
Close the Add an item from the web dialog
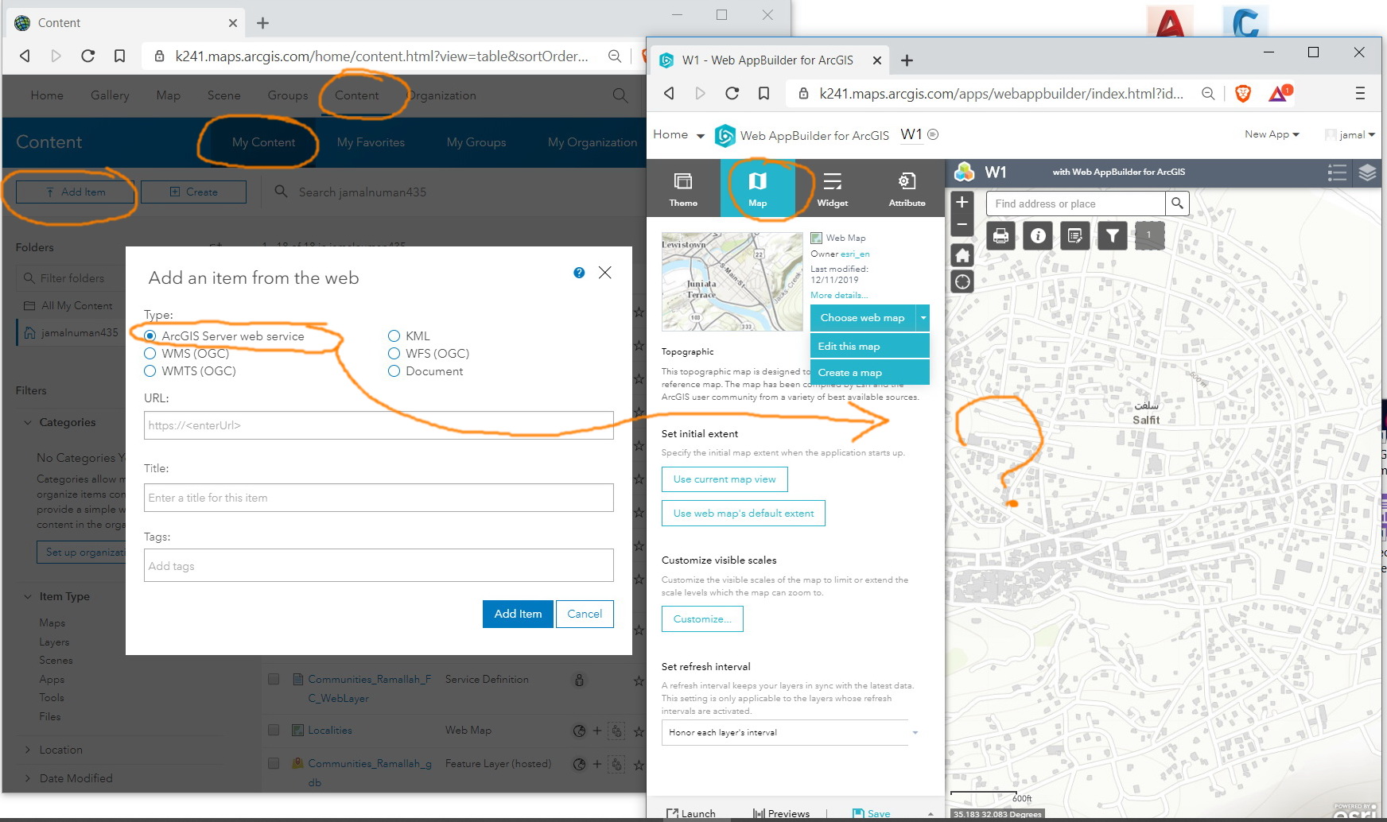605,273
